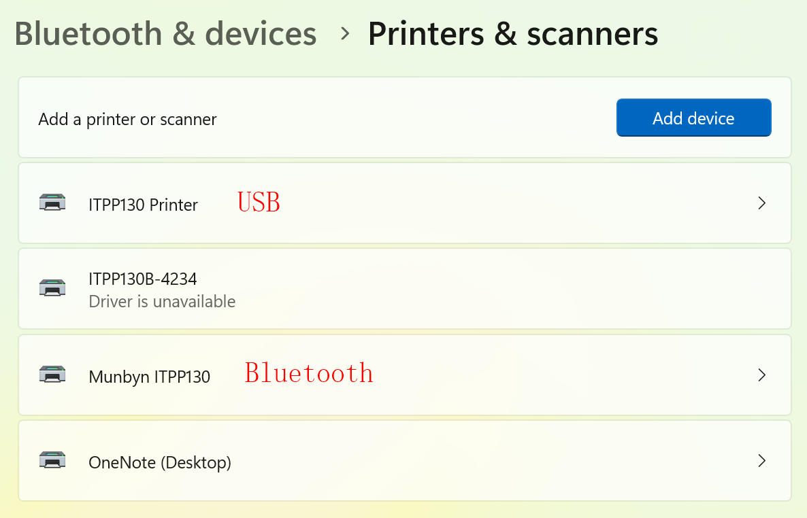Expand the OneNote (Desktop) row chevron
Viewport: 807px width, 518px height.
click(x=761, y=460)
